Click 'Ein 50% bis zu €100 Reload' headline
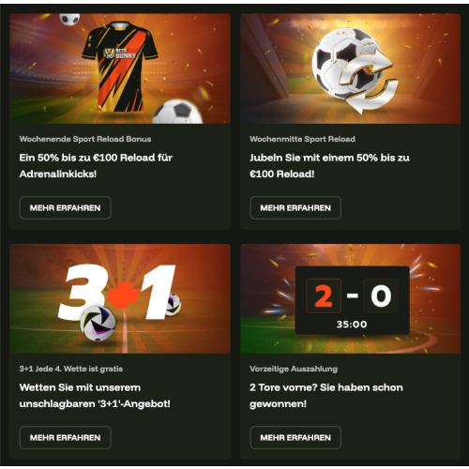 pos(96,165)
